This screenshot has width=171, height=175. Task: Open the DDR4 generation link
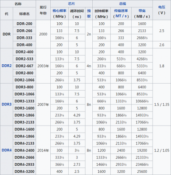point(7,150)
